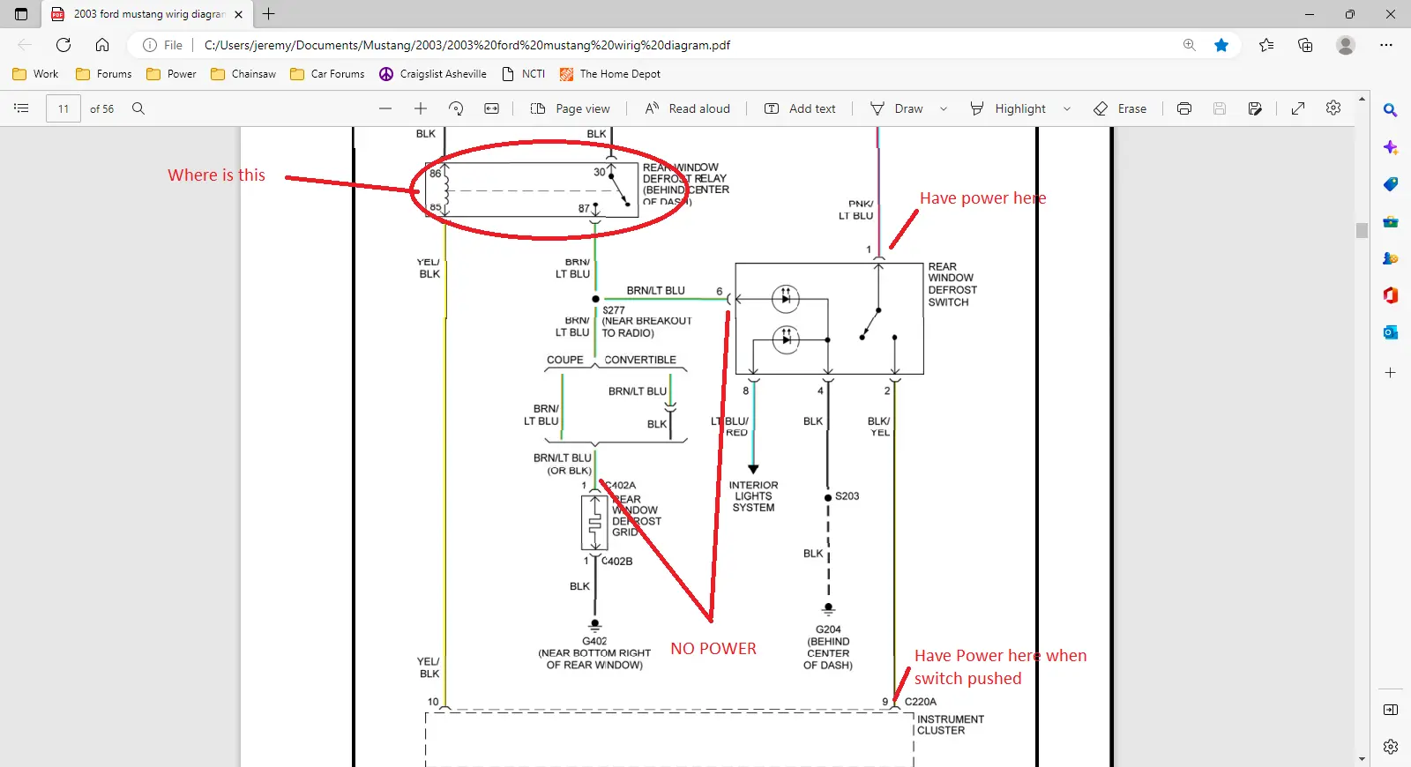Open Outlook sidebar icon
Image resolution: width=1411 pixels, height=767 pixels.
[1391, 332]
